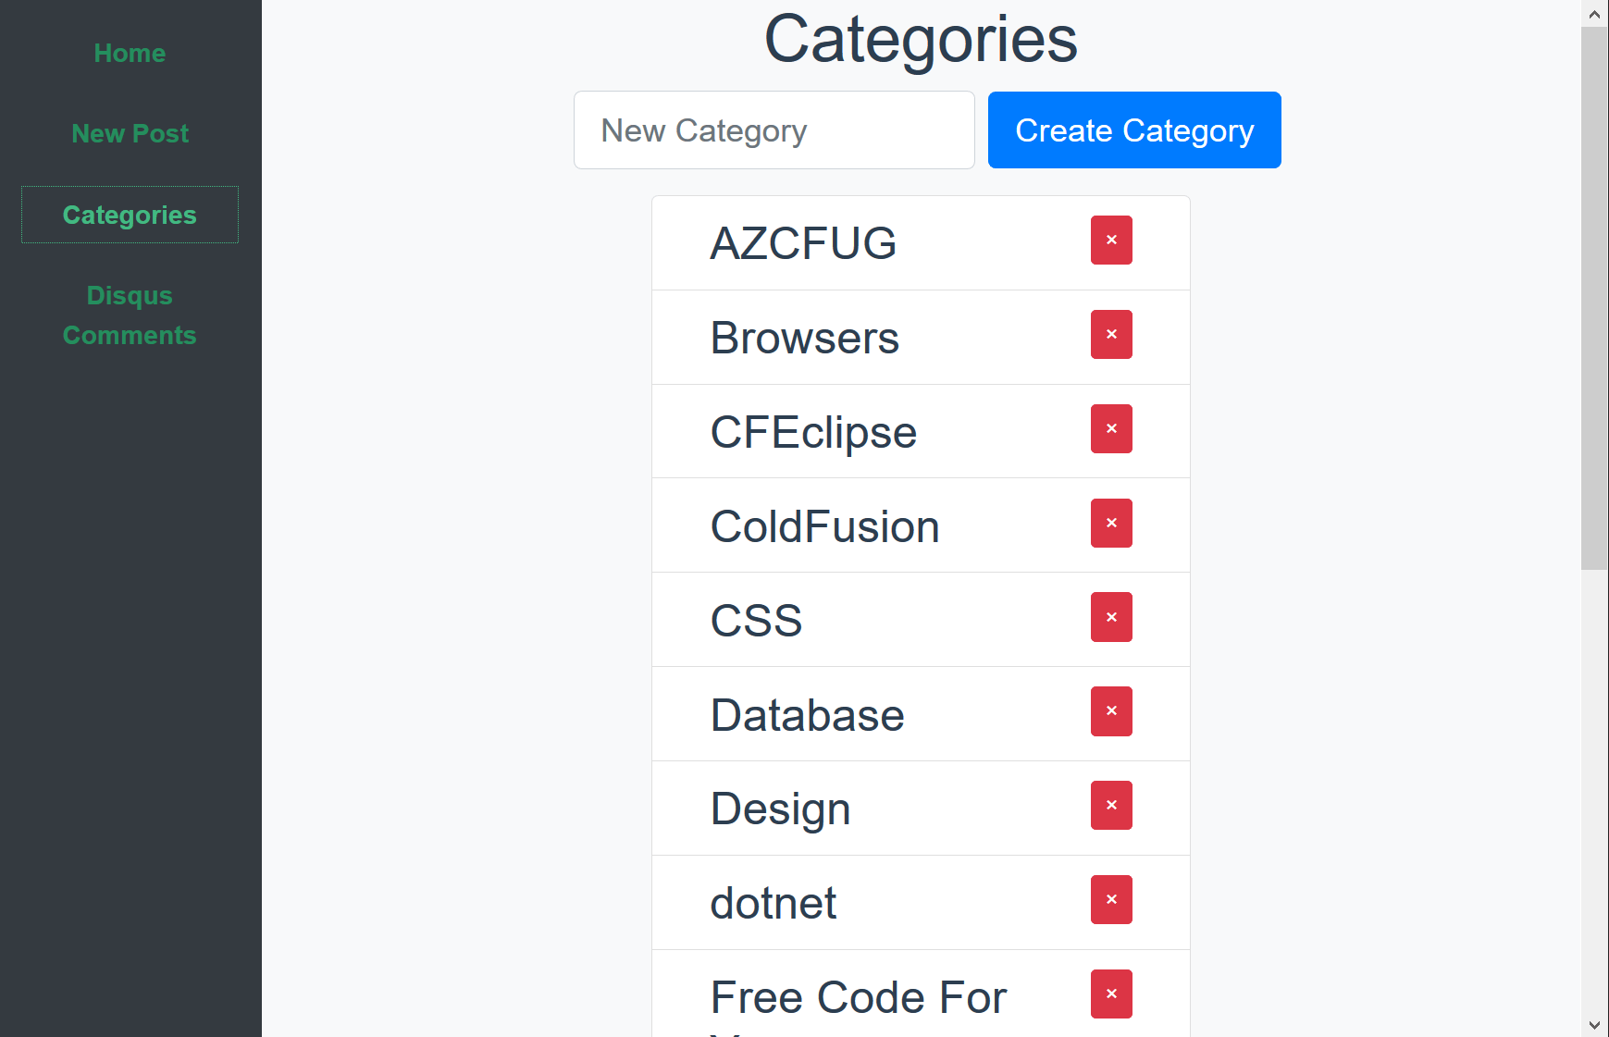This screenshot has height=1037, width=1609.
Task: Focus the New Category input field
Action: click(774, 130)
